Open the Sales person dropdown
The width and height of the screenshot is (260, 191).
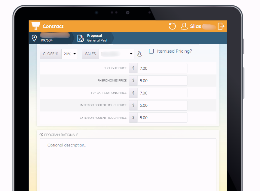[x=117, y=54]
